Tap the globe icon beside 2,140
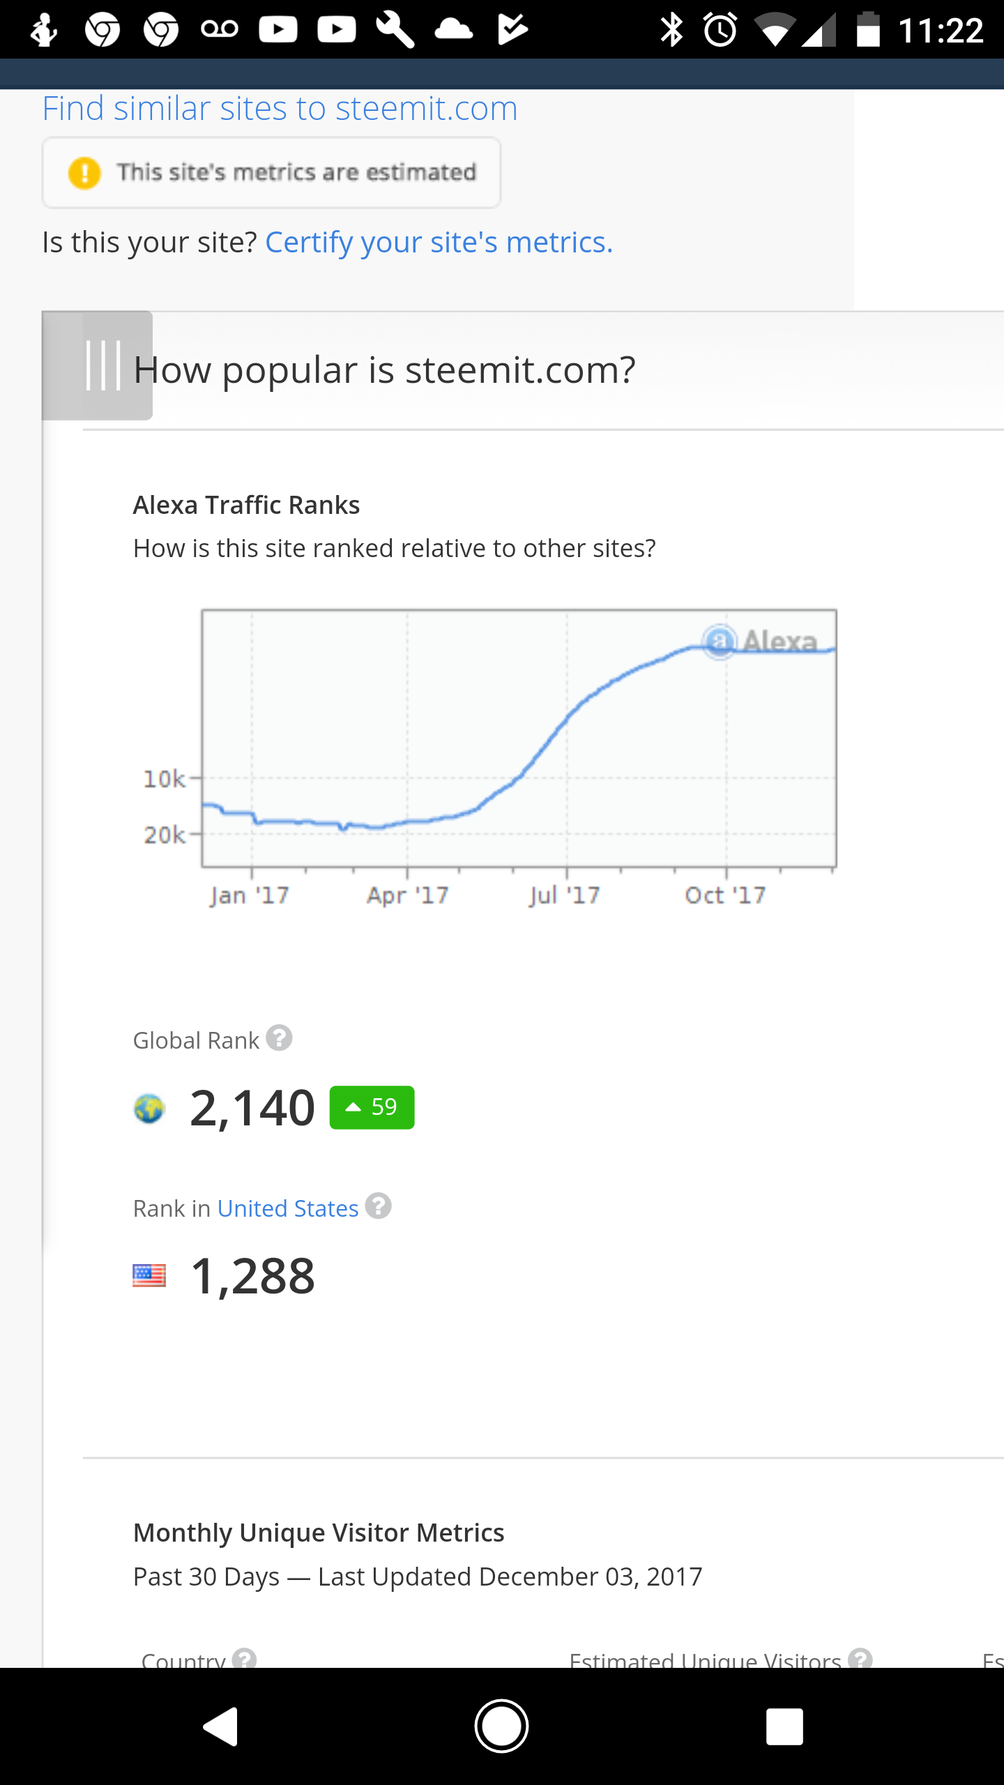The image size is (1004, 1785). [x=149, y=1108]
